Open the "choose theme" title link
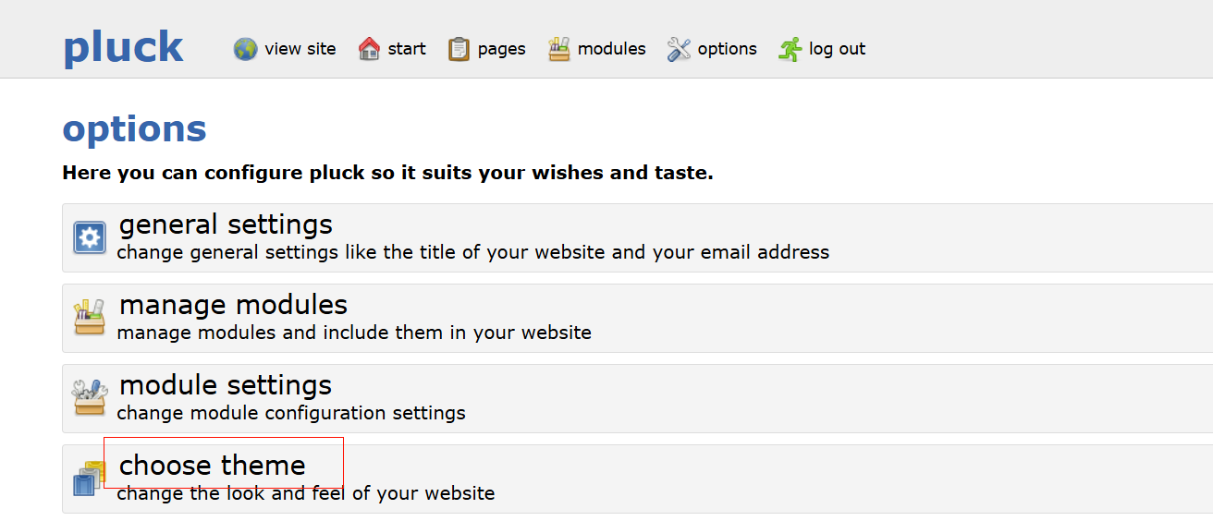 point(213,466)
